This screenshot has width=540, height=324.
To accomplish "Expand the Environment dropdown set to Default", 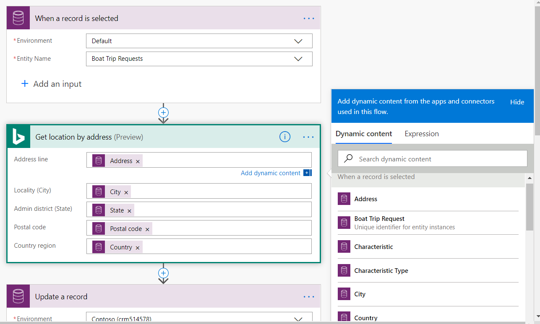I will (x=298, y=41).
